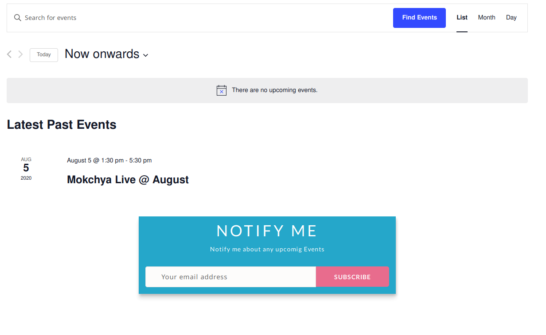Click the calendar icon in the notice

click(x=222, y=90)
